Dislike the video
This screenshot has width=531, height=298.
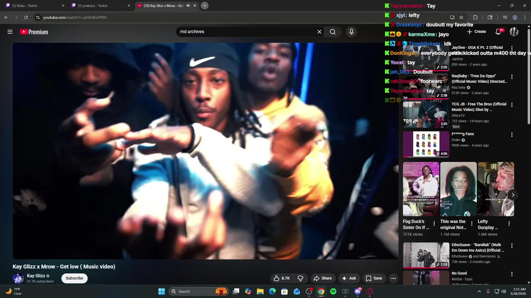(x=301, y=278)
